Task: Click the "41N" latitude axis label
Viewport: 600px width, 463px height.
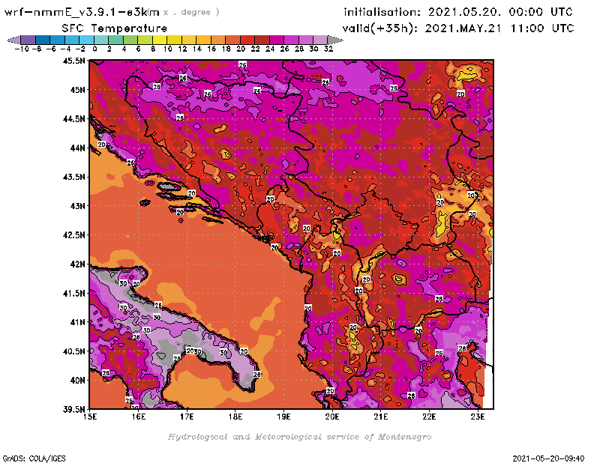Action: pyautogui.click(x=77, y=322)
